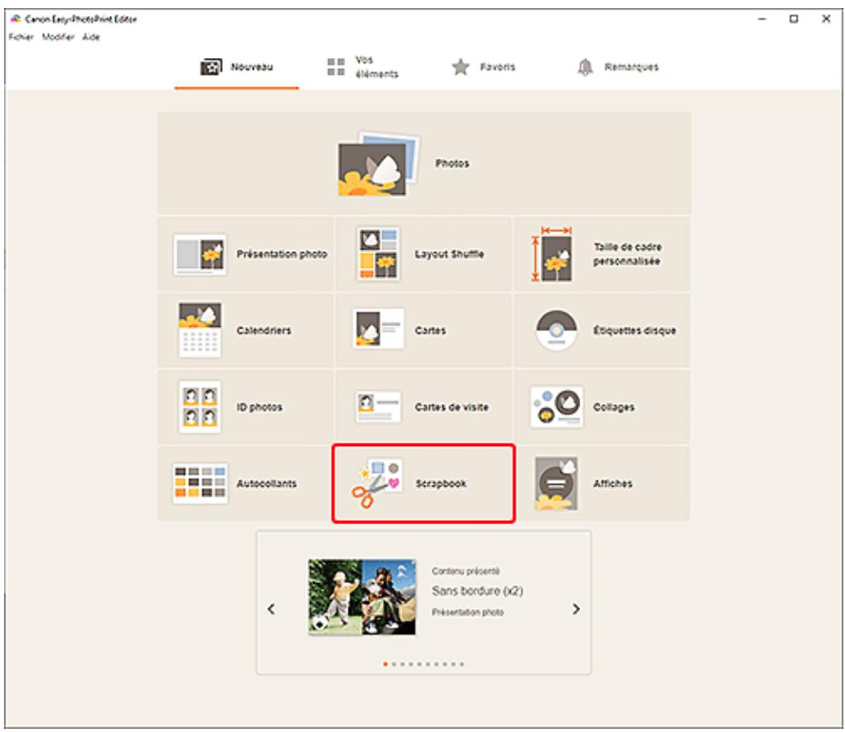845x732 pixels.
Task: Open the Fichier menu
Action: [x=21, y=37]
